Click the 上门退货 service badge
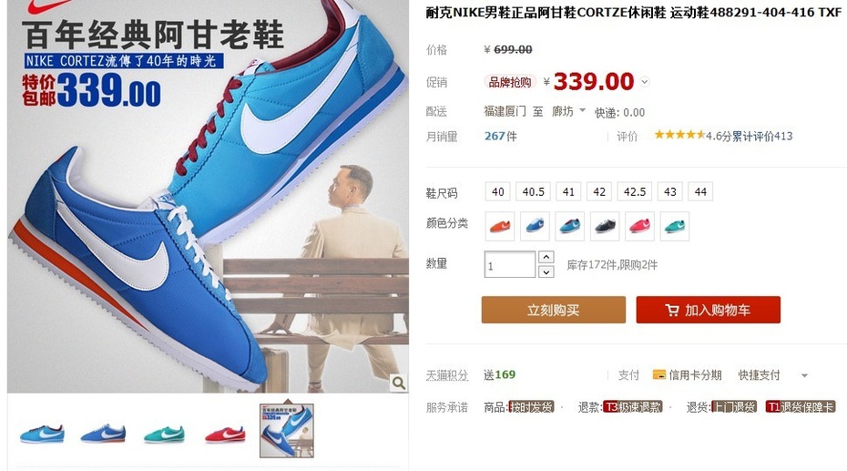The width and height of the screenshot is (847, 471). (x=733, y=406)
